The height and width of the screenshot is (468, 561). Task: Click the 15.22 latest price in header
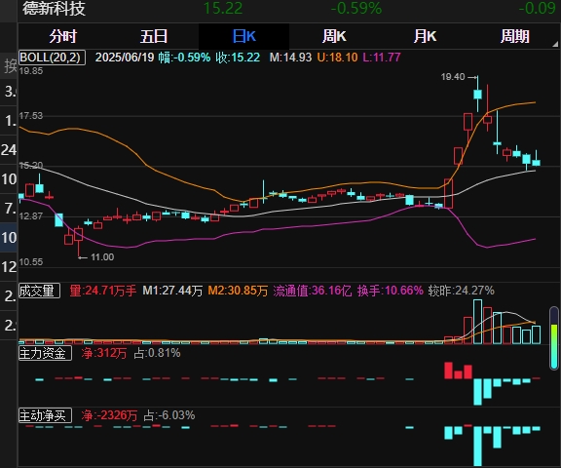[223, 9]
